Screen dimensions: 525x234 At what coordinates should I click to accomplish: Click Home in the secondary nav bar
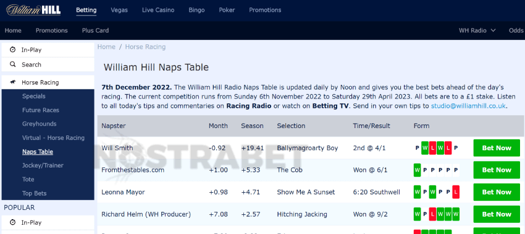click(13, 30)
